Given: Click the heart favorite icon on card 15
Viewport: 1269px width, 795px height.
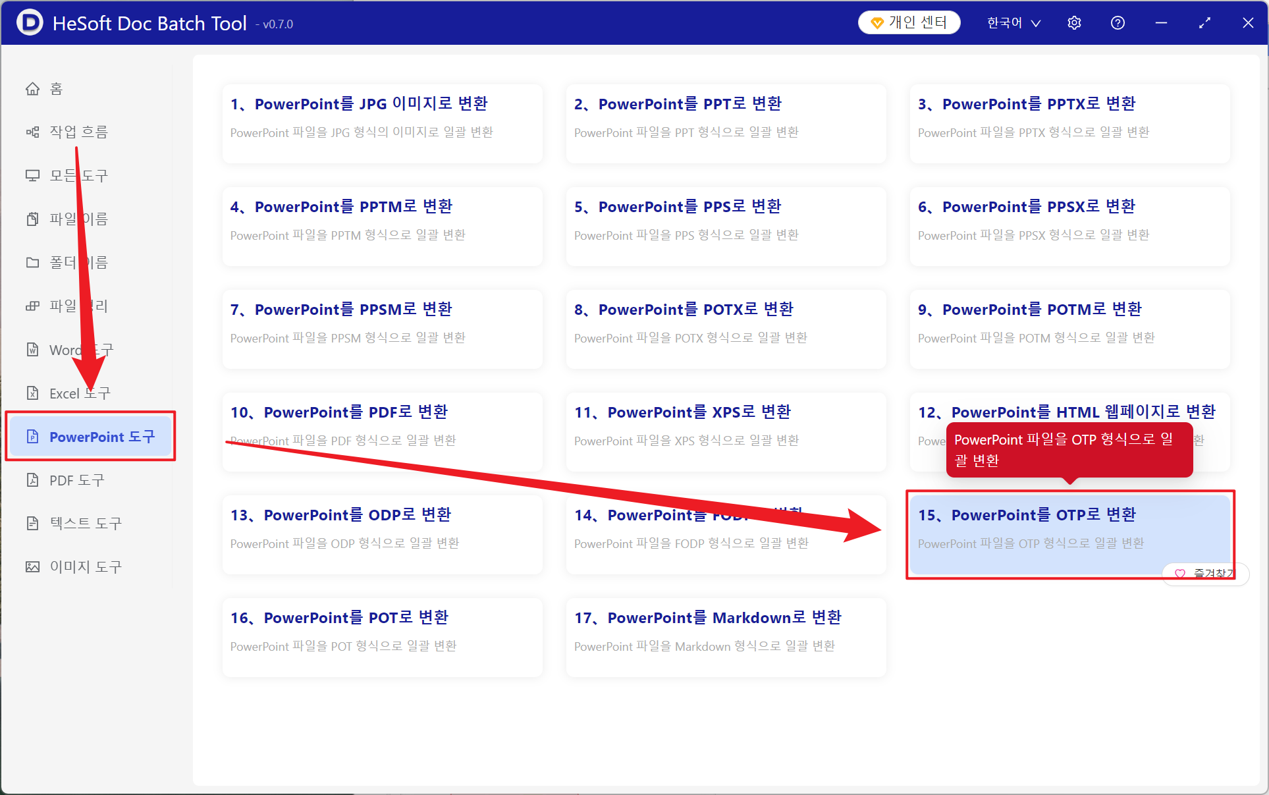Looking at the screenshot, I should (1180, 574).
